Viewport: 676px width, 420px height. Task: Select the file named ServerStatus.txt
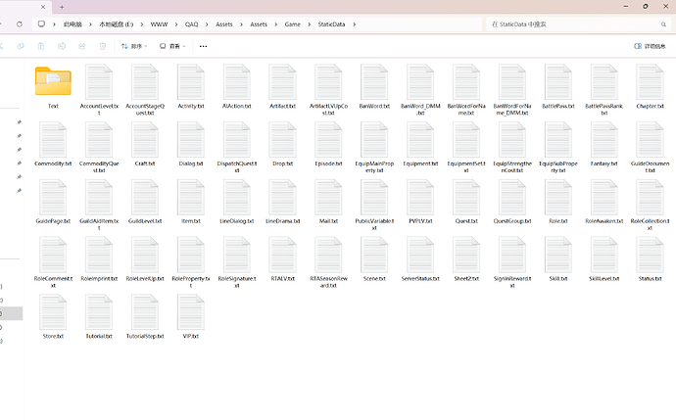point(420,259)
